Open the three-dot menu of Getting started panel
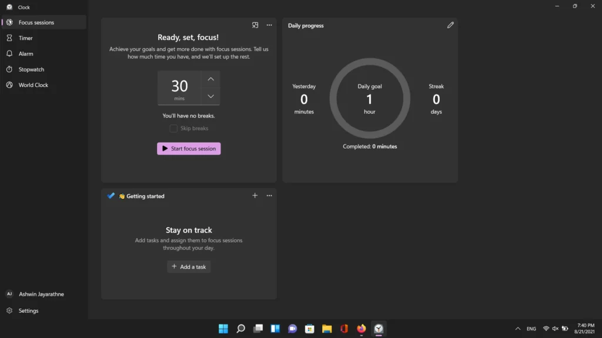Screen dimensions: 602x338 point(269,196)
